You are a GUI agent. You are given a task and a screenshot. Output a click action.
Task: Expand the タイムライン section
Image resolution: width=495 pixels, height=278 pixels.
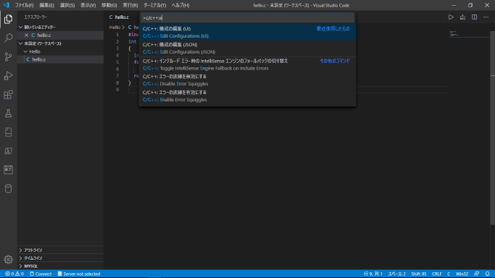point(60,258)
